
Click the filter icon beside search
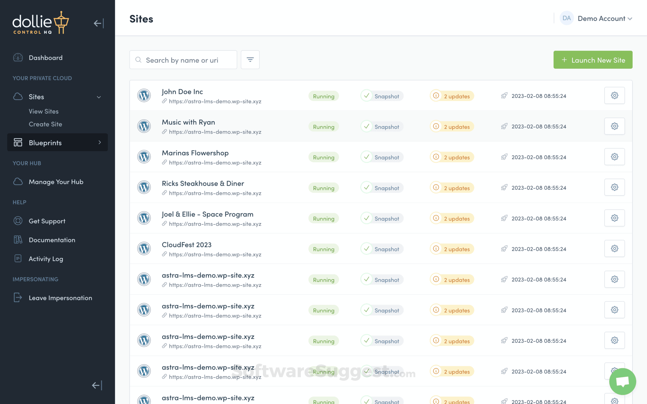250,60
